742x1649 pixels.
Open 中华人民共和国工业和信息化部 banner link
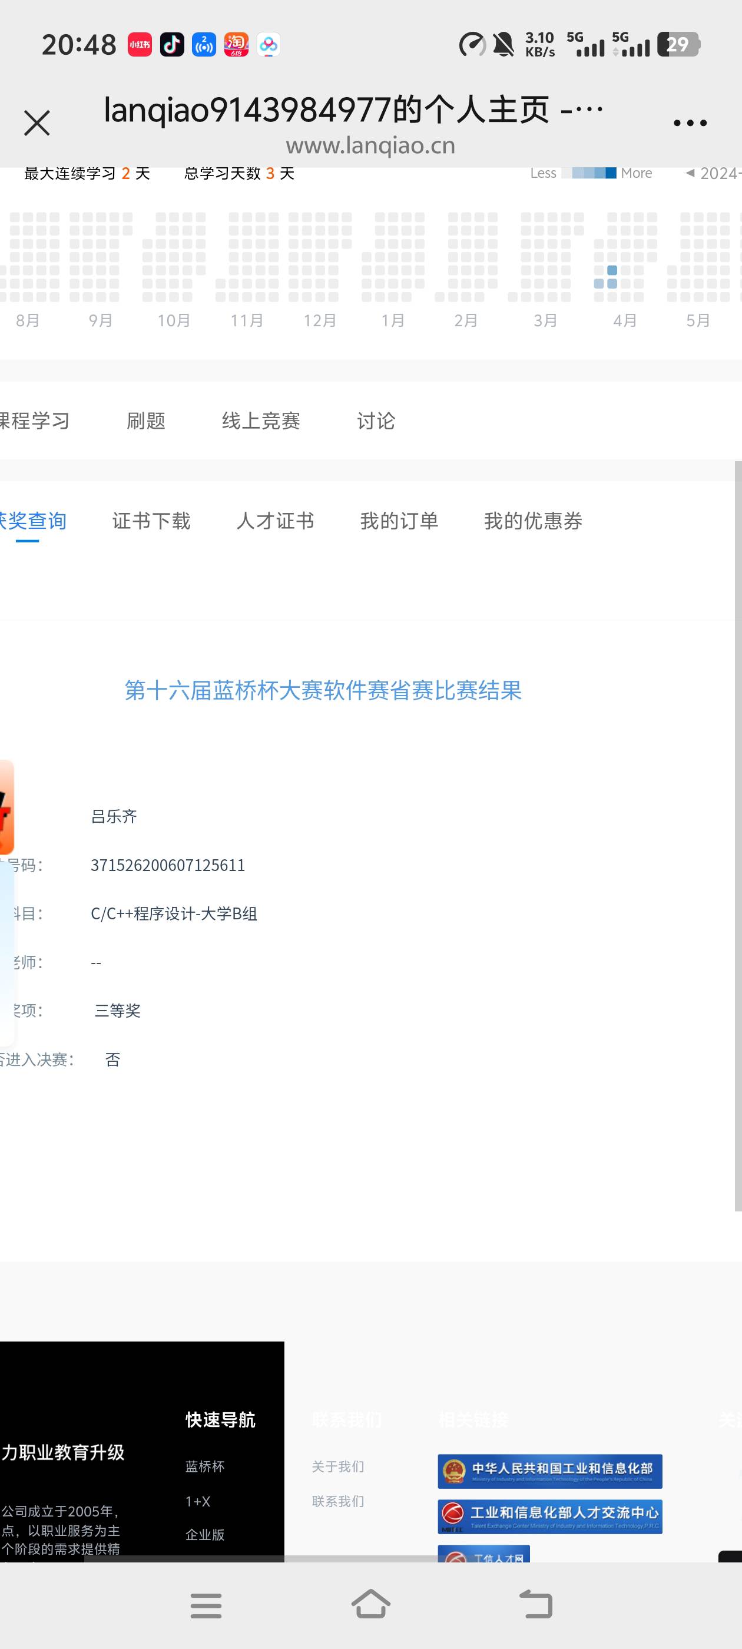click(x=550, y=1471)
